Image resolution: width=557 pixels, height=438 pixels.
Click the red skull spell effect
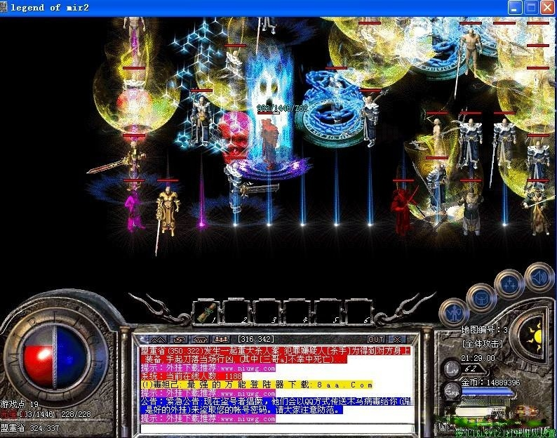234,133
